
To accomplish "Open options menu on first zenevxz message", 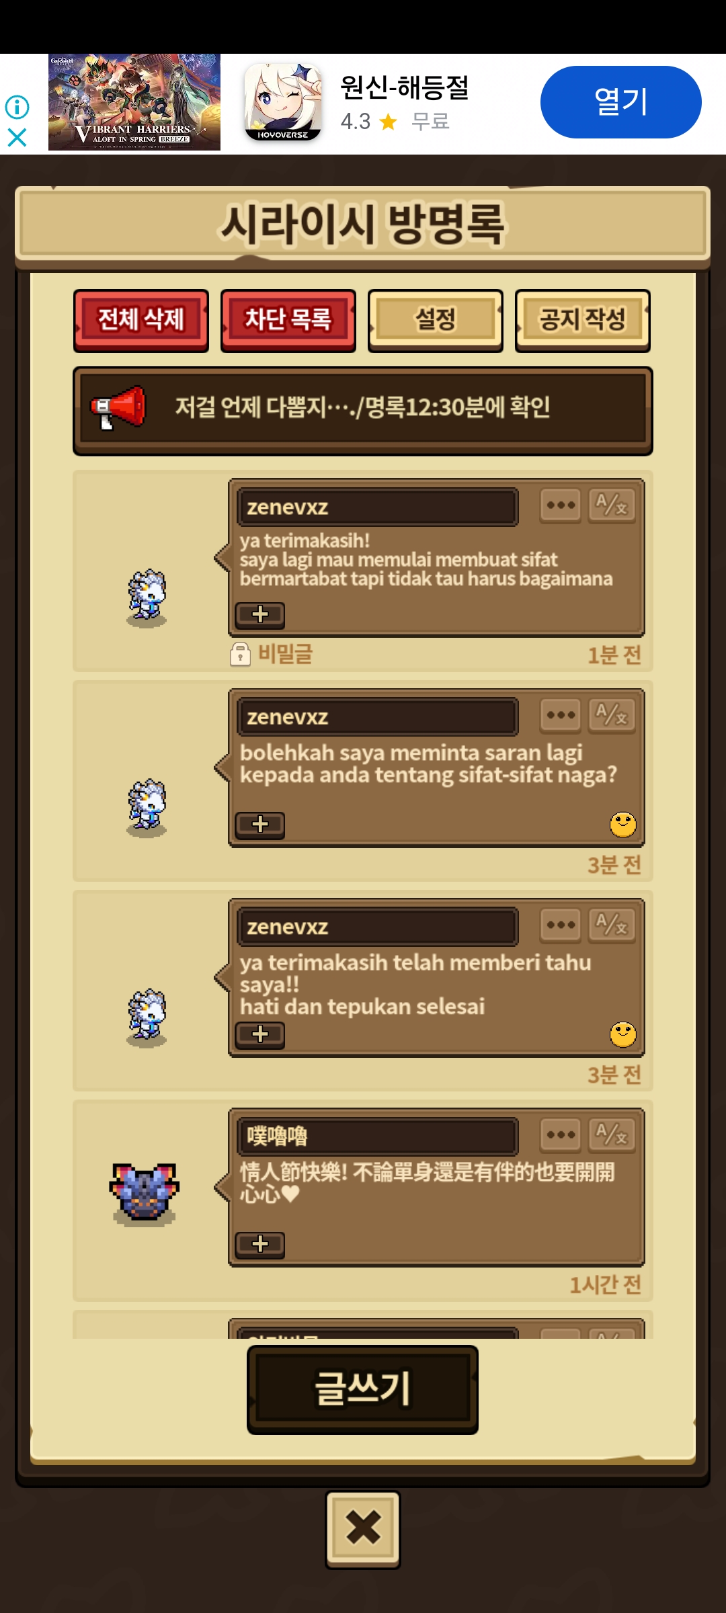I will (x=561, y=505).
